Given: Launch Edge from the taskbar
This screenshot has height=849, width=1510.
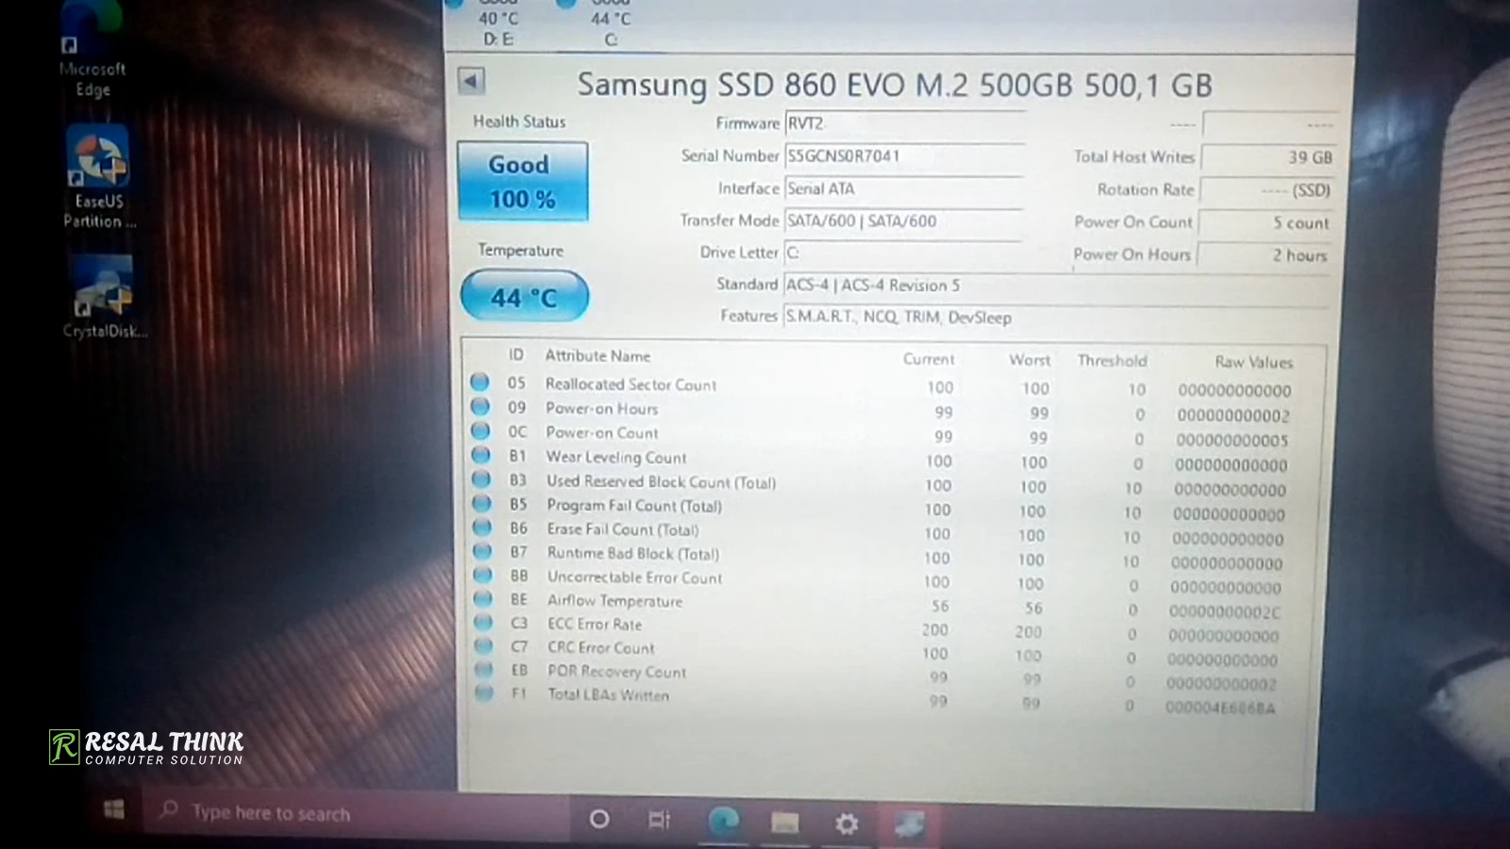Looking at the screenshot, I should pos(724,822).
